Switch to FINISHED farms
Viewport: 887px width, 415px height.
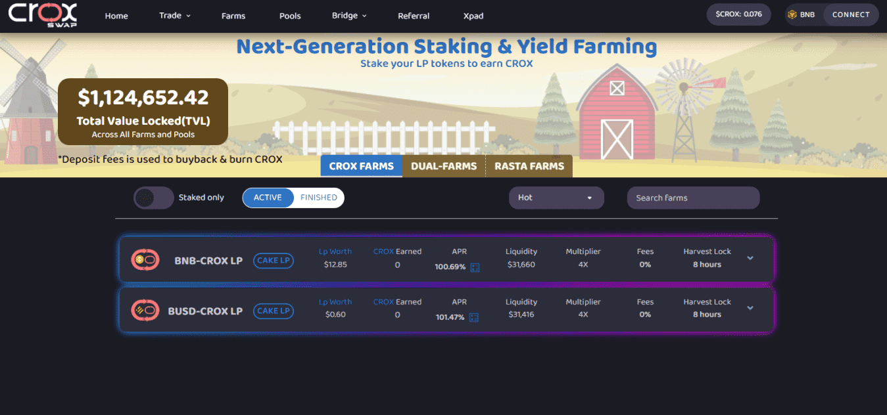click(319, 198)
